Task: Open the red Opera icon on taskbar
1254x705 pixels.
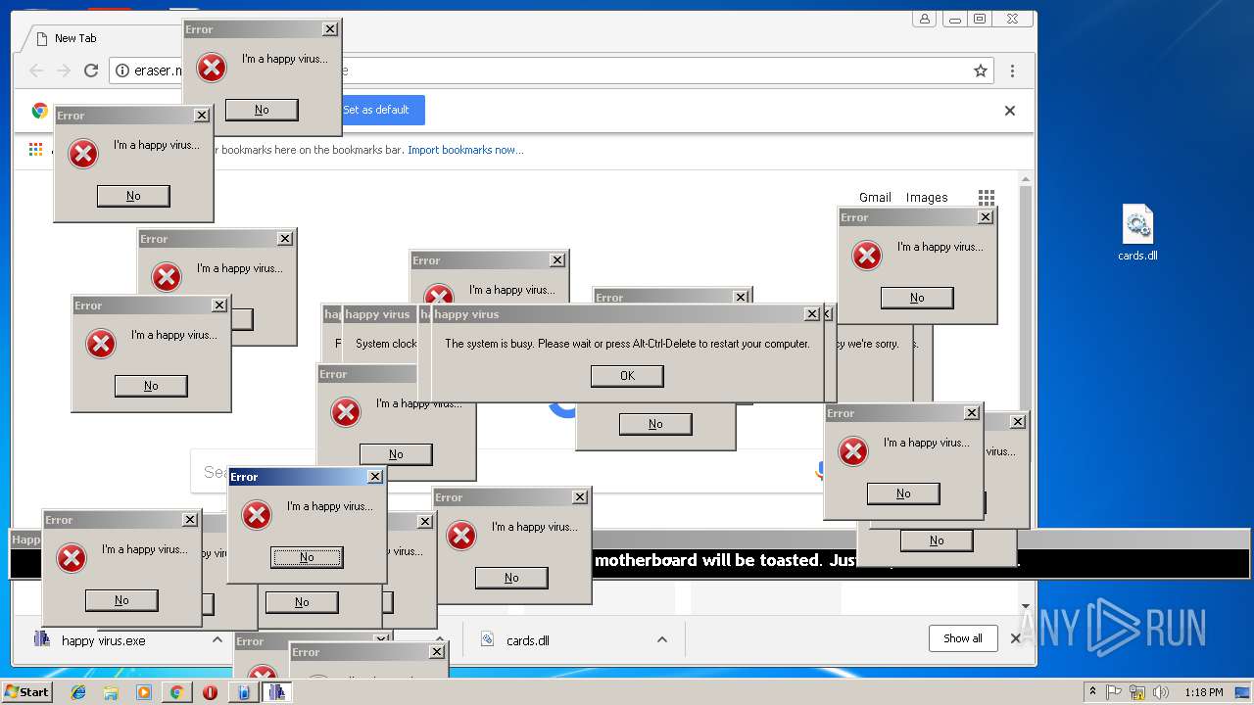Action: [x=210, y=692]
